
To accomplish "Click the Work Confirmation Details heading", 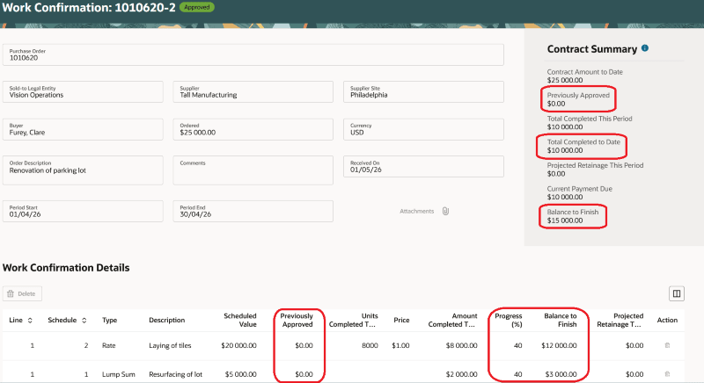I will [x=66, y=267].
